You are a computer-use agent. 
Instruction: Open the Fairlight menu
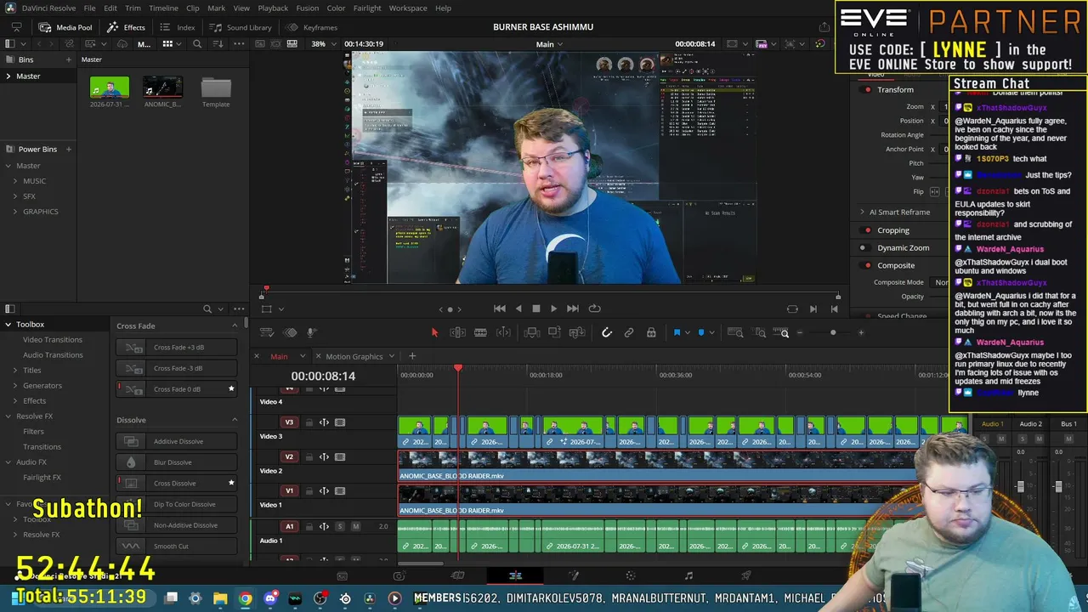[367, 8]
